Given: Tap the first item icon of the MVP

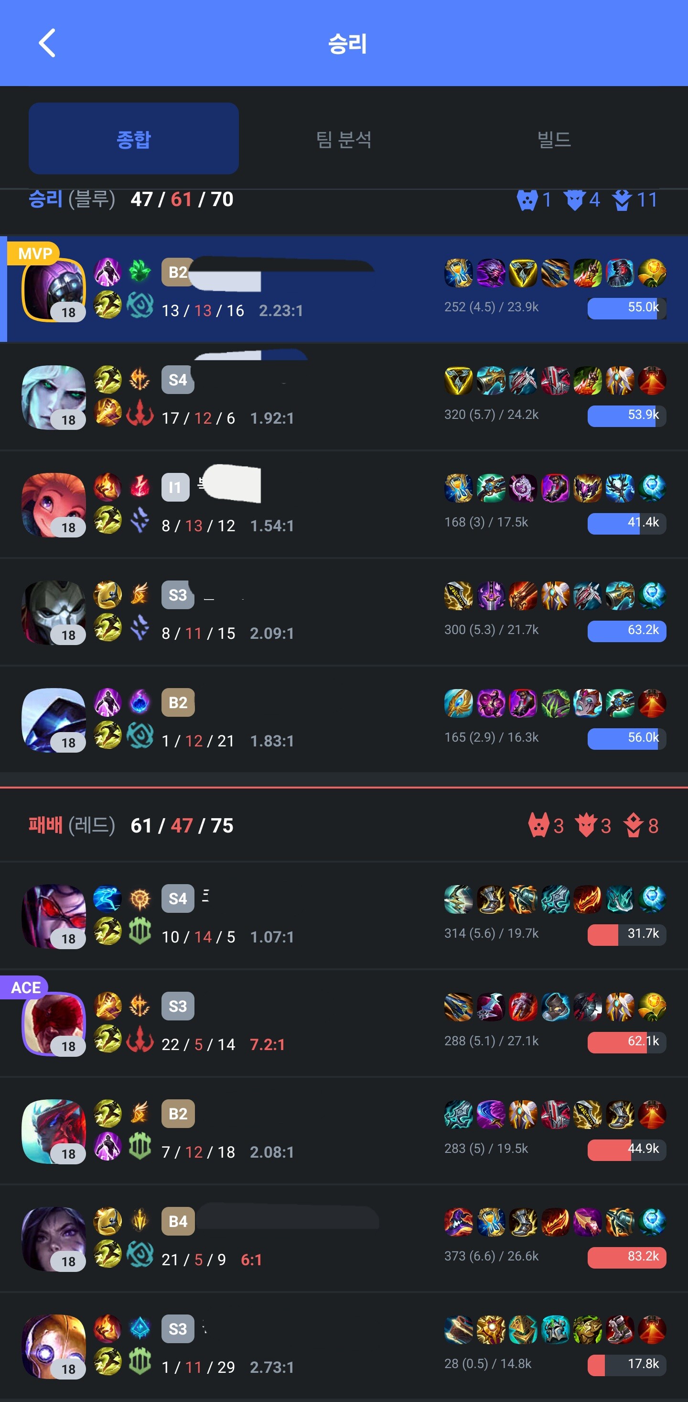Looking at the screenshot, I should [459, 273].
